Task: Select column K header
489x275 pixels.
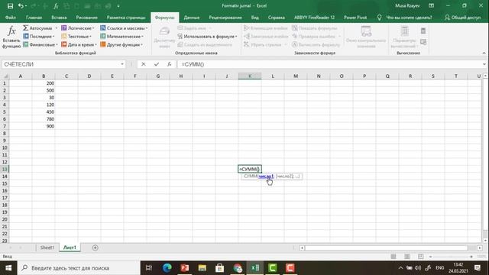Action: (250, 76)
